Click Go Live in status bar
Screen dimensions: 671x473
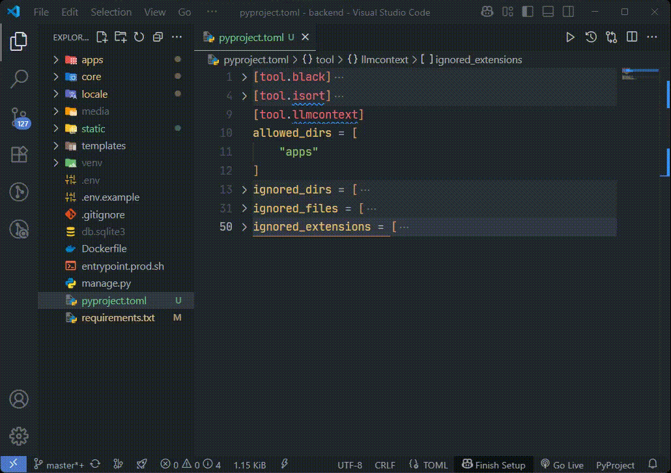(x=562, y=465)
